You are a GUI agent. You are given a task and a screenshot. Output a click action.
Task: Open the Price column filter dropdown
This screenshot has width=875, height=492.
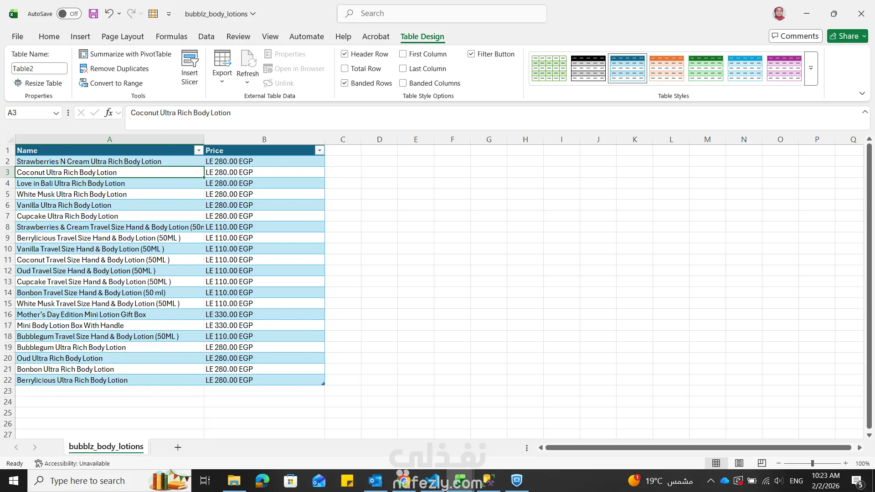tap(319, 151)
